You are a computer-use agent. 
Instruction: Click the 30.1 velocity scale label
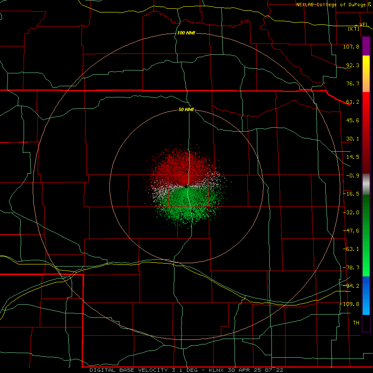(x=353, y=139)
